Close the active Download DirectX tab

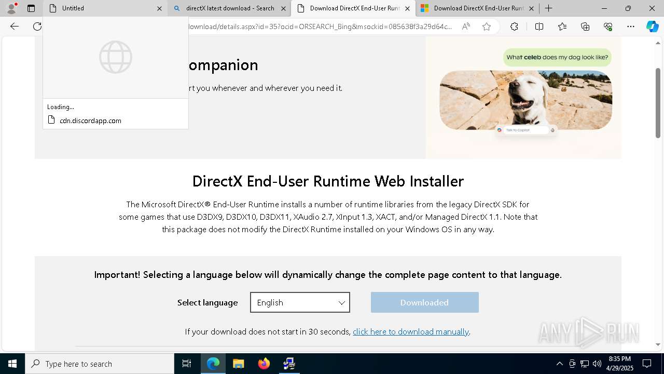(407, 8)
